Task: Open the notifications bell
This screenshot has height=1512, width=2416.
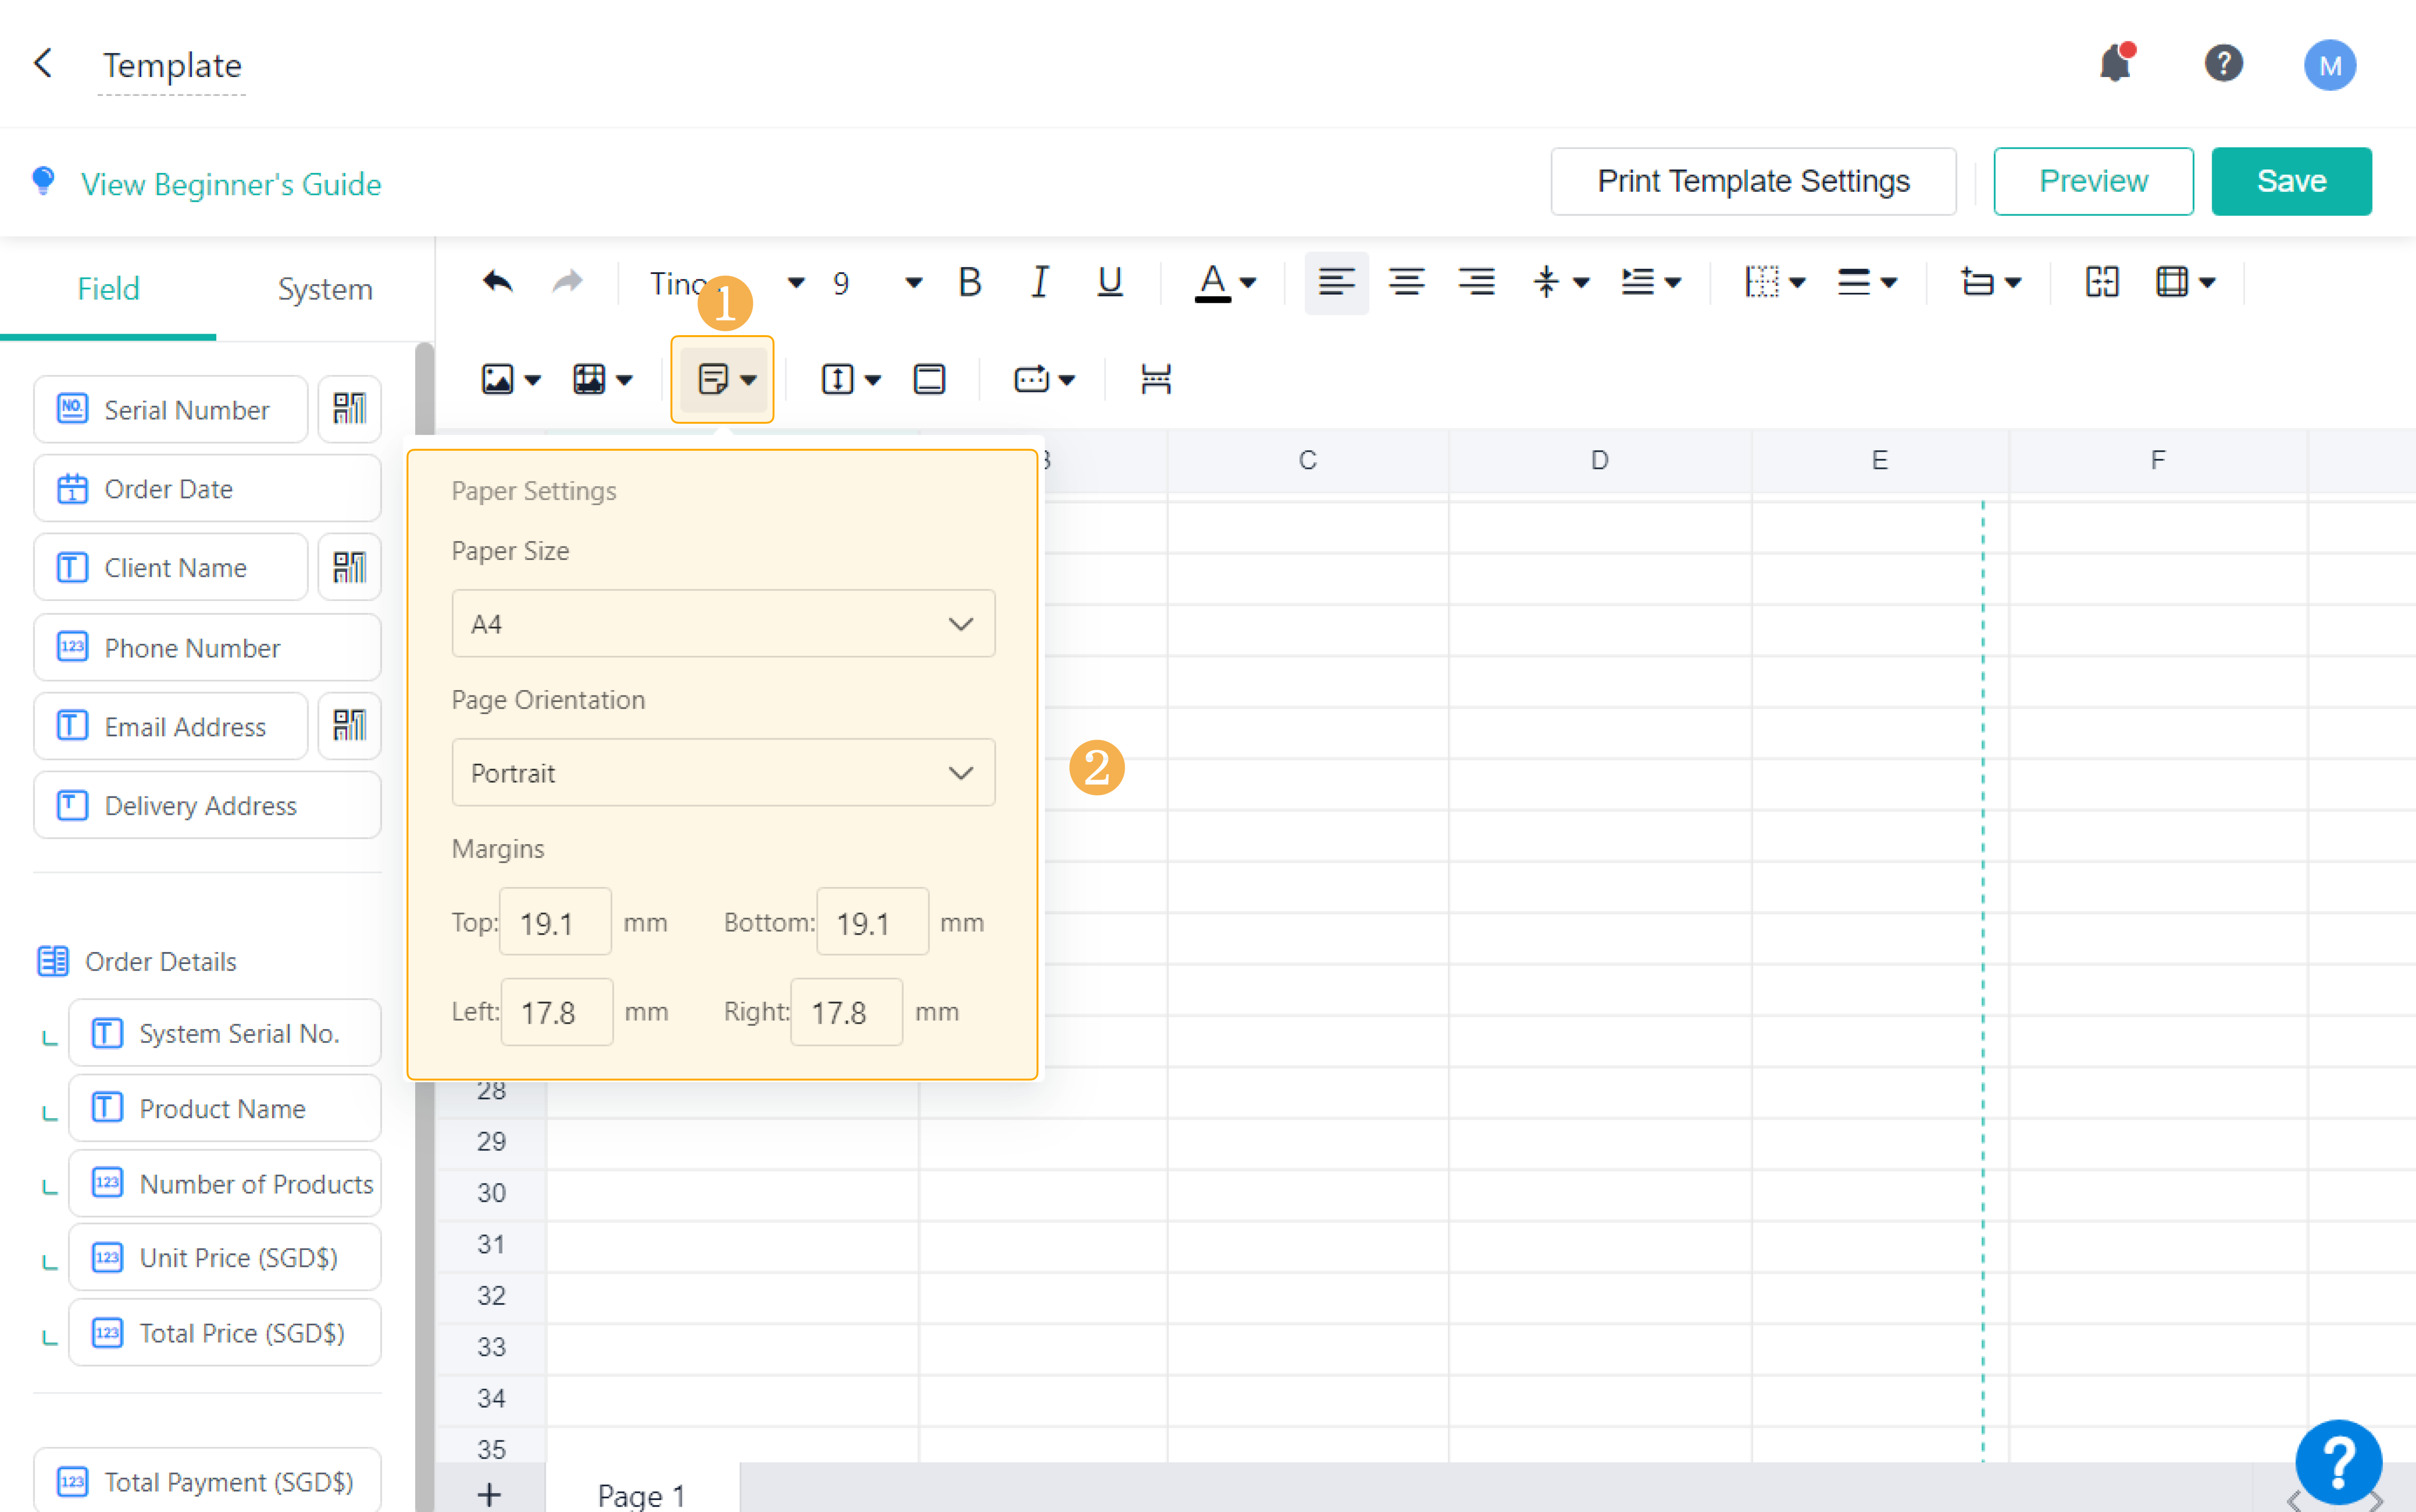Action: [x=2114, y=65]
